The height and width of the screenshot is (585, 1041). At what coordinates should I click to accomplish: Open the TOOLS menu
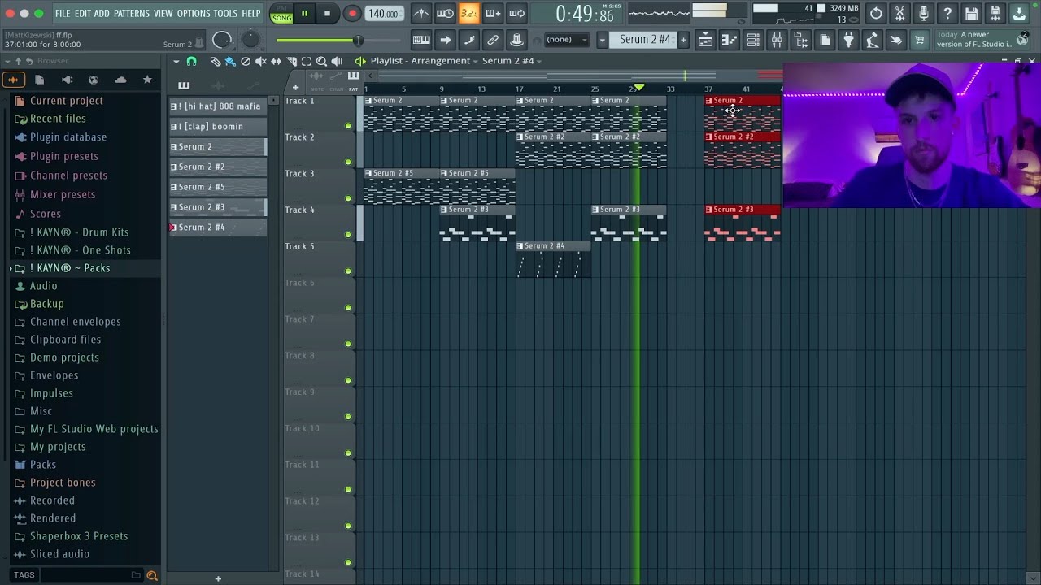point(225,13)
